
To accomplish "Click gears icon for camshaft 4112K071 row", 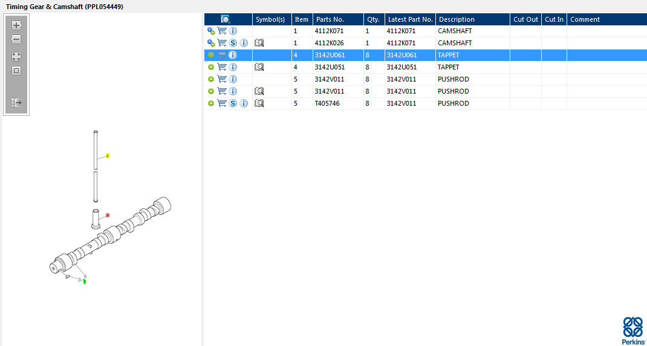I will tap(211, 31).
